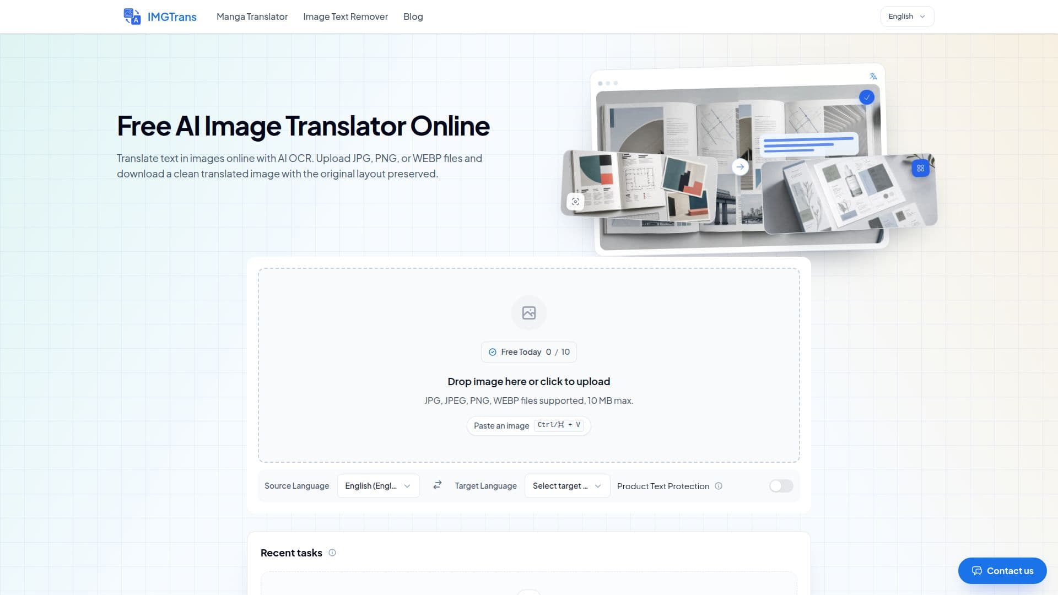This screenshot has height=595, width=1058.
Task: Click the Target Language label
Action: pos(486,486)
